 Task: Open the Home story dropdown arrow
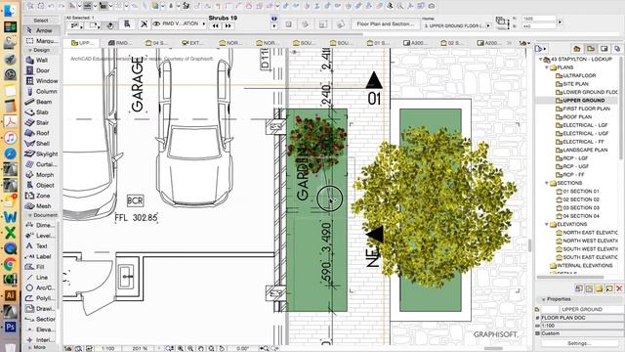(x=488, y=25)
